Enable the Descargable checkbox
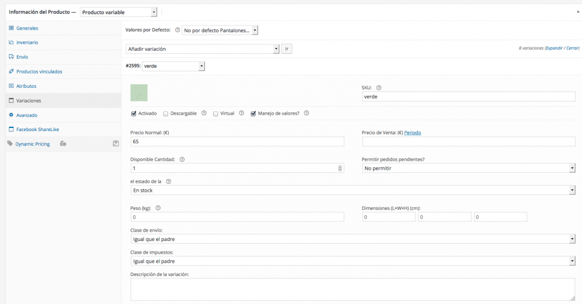Image resolution: width=582 pixels, height=304 pixels. click(166, 114)
